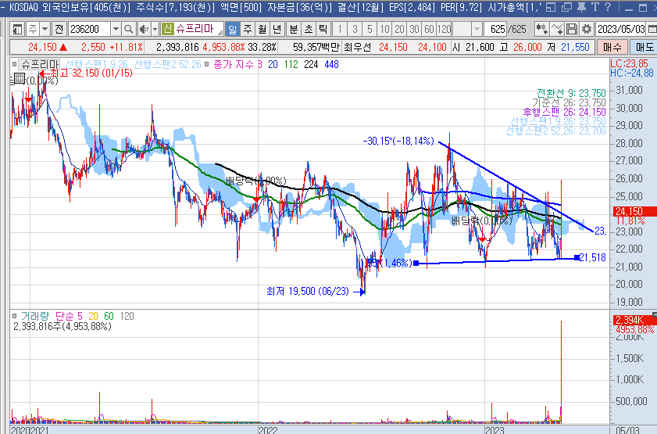Click the 거래량 volume legend label
657x434 pixels.
coord(35,316)
